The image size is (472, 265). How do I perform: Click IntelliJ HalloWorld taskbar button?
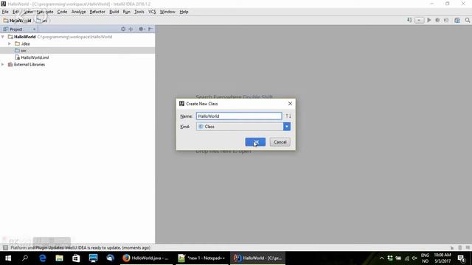(x=258, y=258)
